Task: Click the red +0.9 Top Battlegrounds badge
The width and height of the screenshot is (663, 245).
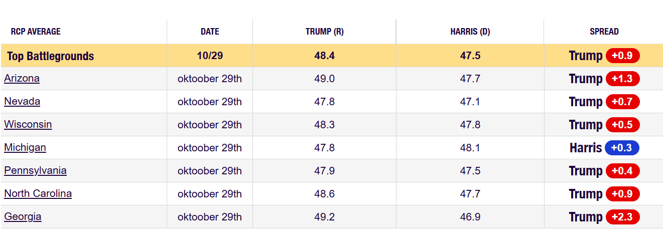Action: coord(622,56)
